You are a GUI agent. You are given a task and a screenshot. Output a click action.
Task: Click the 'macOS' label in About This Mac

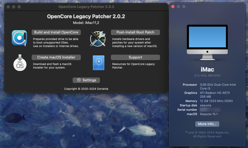tap(192, 114)
